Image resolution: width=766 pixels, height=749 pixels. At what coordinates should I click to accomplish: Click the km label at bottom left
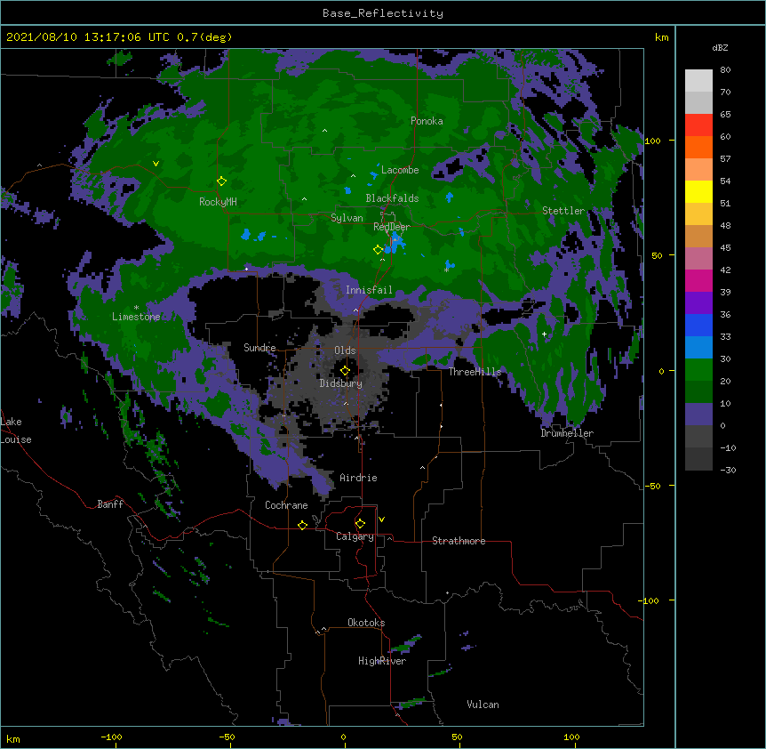coord(13,738)
